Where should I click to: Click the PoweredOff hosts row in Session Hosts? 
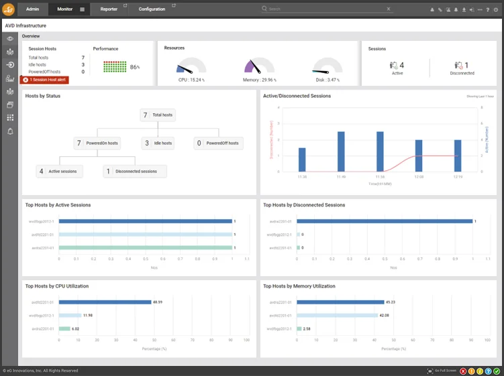coord(56,72)
